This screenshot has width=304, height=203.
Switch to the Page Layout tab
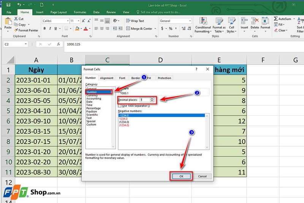(x=59, y=12)
